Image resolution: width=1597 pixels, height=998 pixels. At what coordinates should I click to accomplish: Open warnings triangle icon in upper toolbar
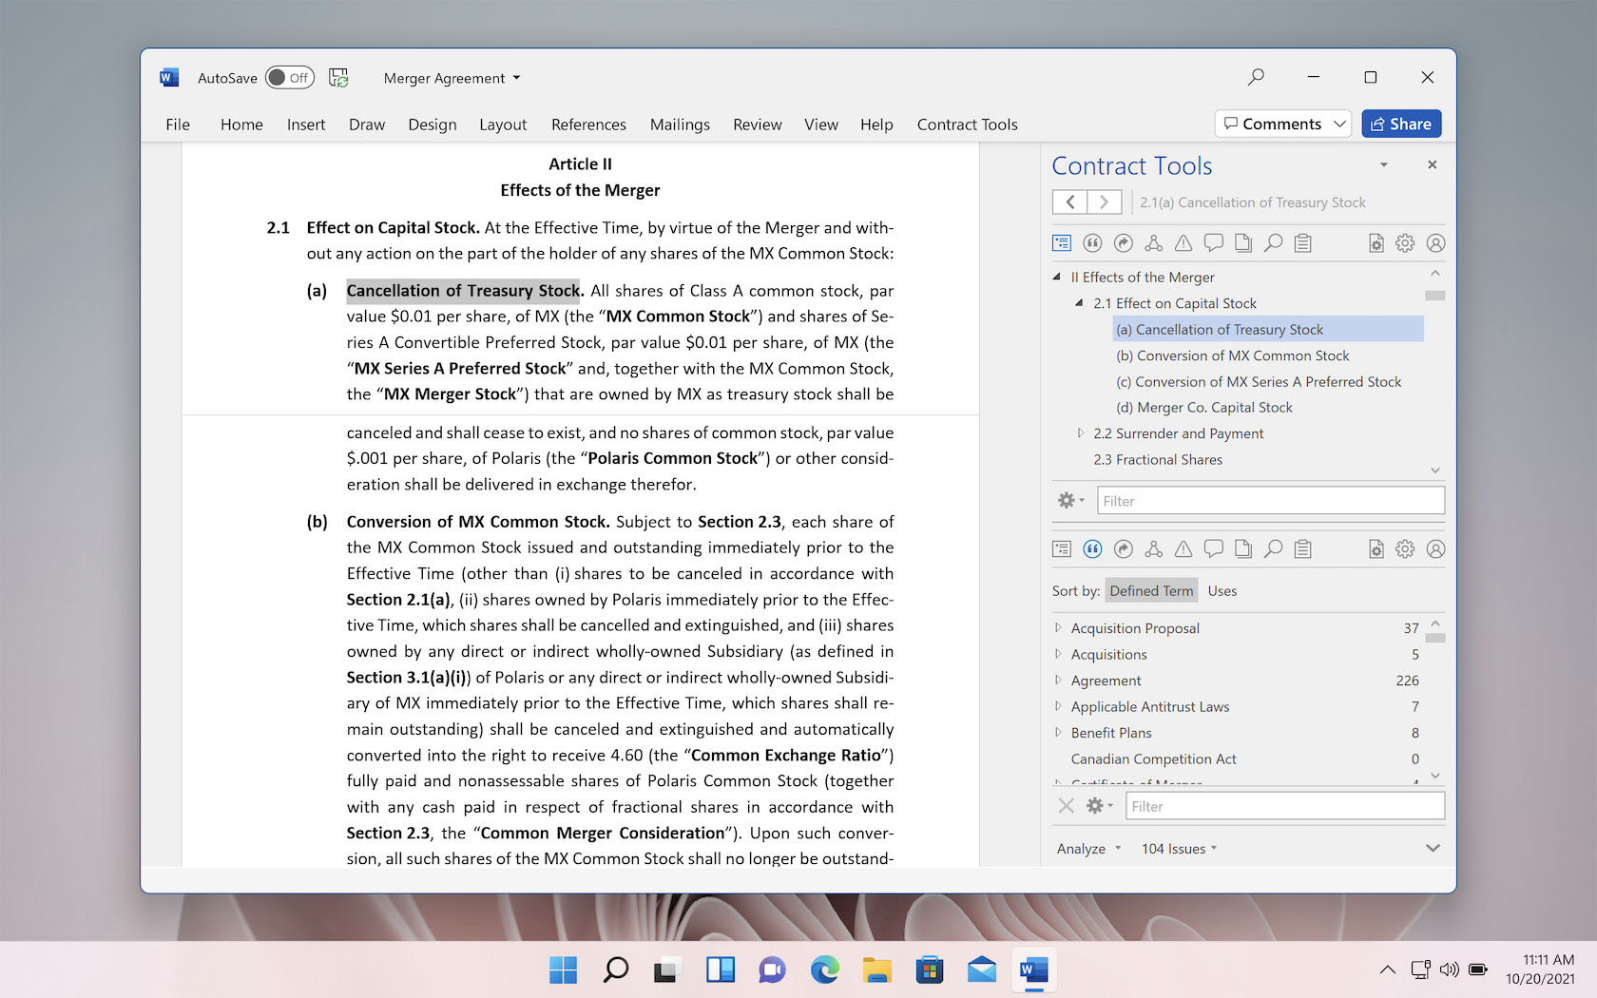coord(1183,243)
